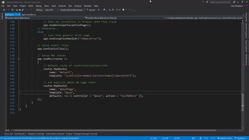Screen dimensions: 249x140
Task: Open the View menu
Action: point(15,6)
